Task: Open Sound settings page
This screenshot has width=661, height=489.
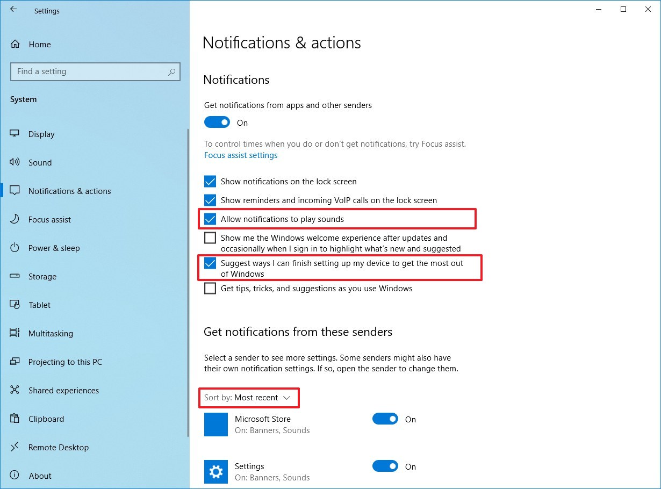Action: 40,163
